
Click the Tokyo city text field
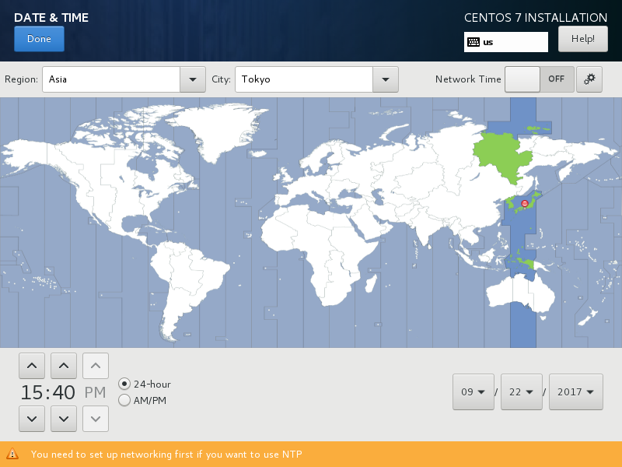click(x=304, y=79)
